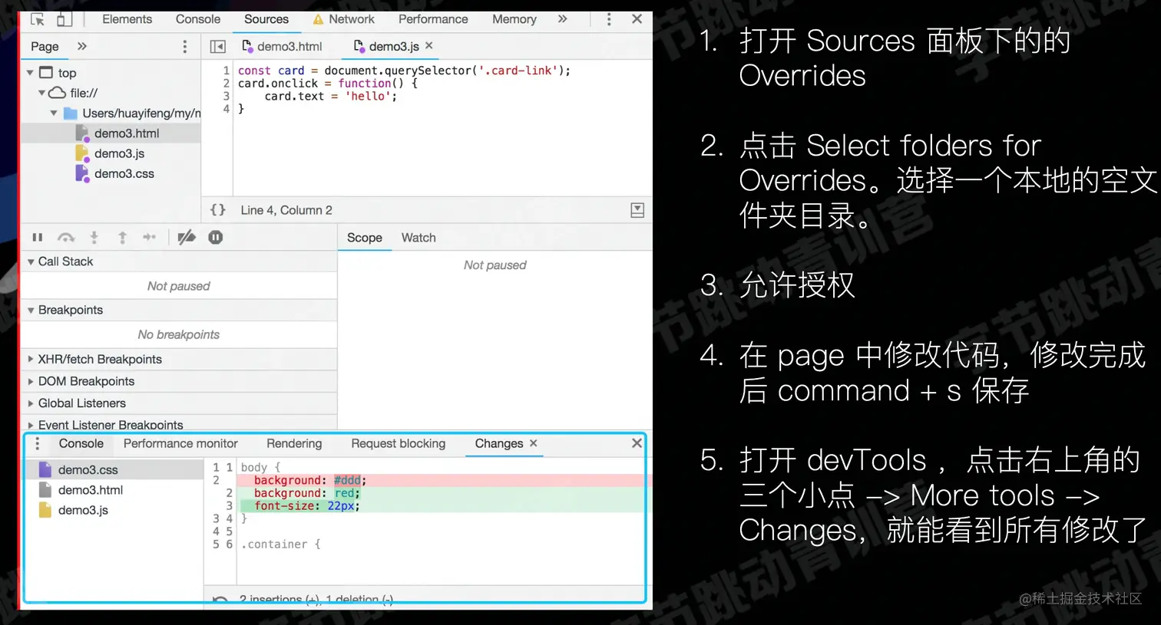Deactivate breakpoints toggle icon
The height and width of the screenshot is (625, 1161).
(x=187, y=237)
